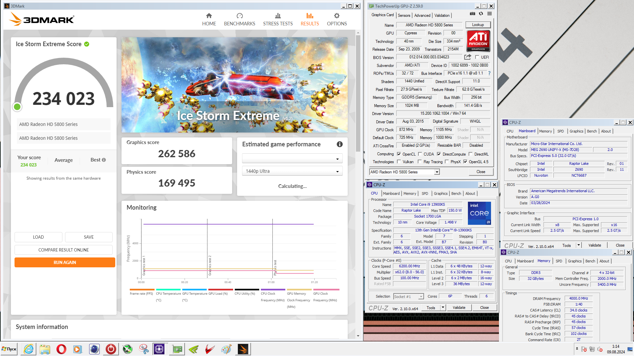The height and width of the screenshot is (356, 634).
Task: Toggle the UEFI checkbox in GPU-Z
Action: pyautogui.click(x=477, y=57)
